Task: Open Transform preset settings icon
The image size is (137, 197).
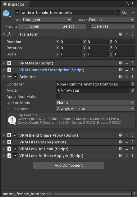Action: (x=126, y=34)
